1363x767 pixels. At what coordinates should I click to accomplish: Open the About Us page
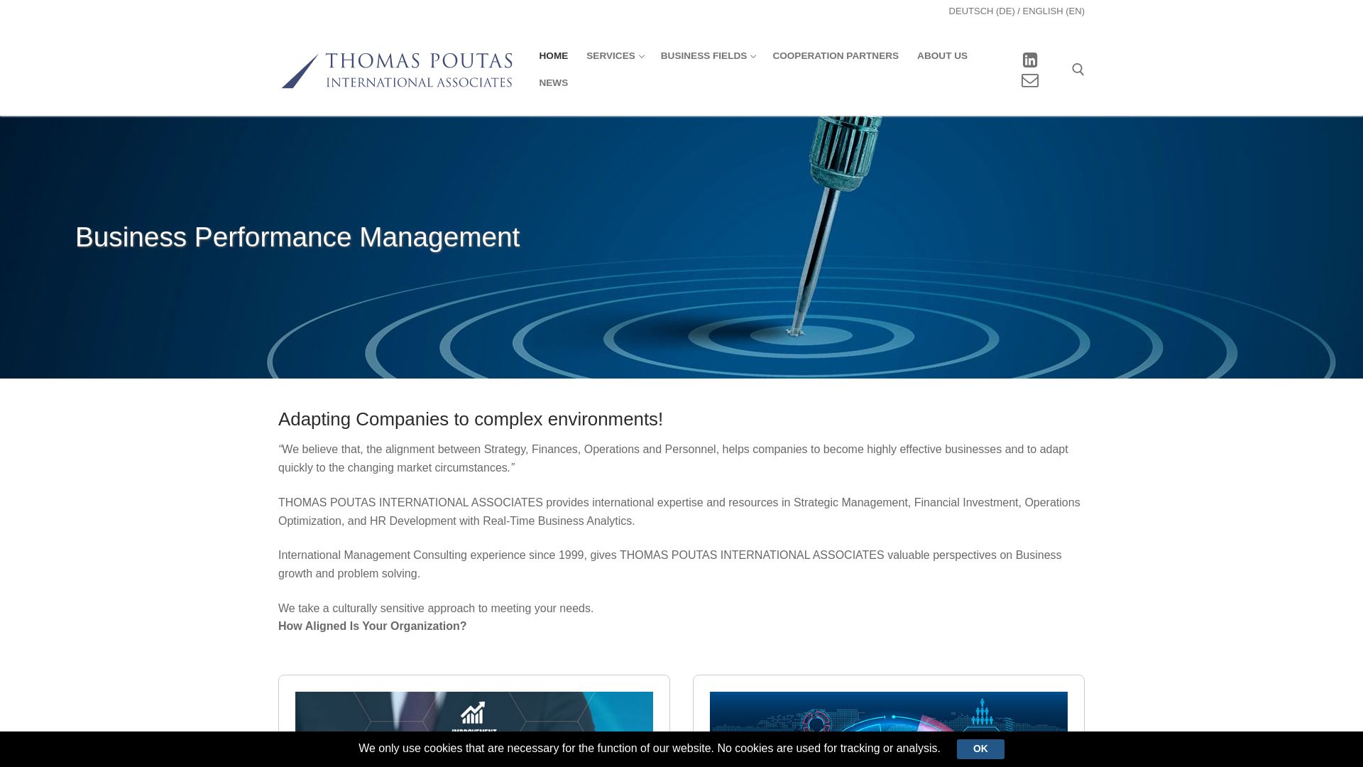click(942, 56)
